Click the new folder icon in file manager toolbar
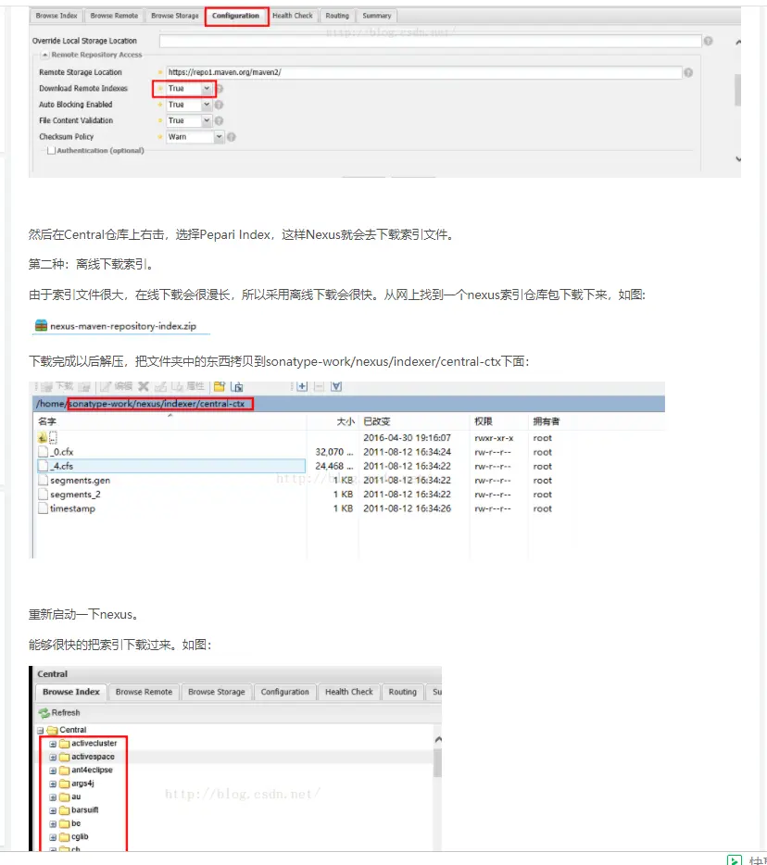This screenshot has height=865, width=767. pyautogui.click(x=219, y=386)
